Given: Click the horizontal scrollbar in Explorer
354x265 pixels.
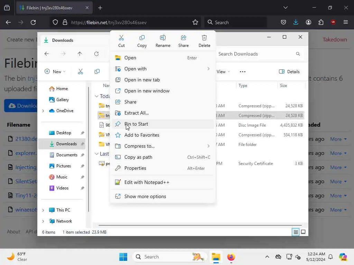Looking at the screenshot, I should point(200,225).
